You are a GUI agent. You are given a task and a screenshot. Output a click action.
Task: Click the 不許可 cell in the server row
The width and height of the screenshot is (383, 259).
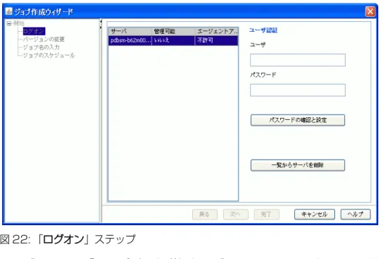click(217, 40)
